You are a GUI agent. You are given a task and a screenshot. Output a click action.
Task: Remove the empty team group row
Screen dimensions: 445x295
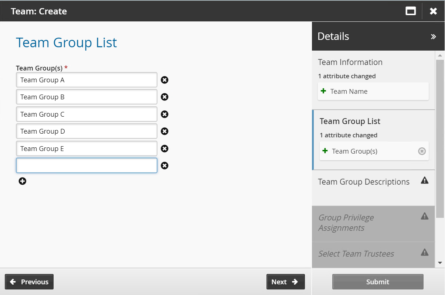[x=164, y=166]
